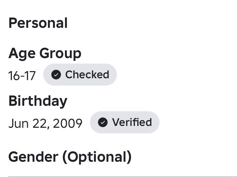
Task: Select the 16-17 age group value
Action: coord(22,76)
